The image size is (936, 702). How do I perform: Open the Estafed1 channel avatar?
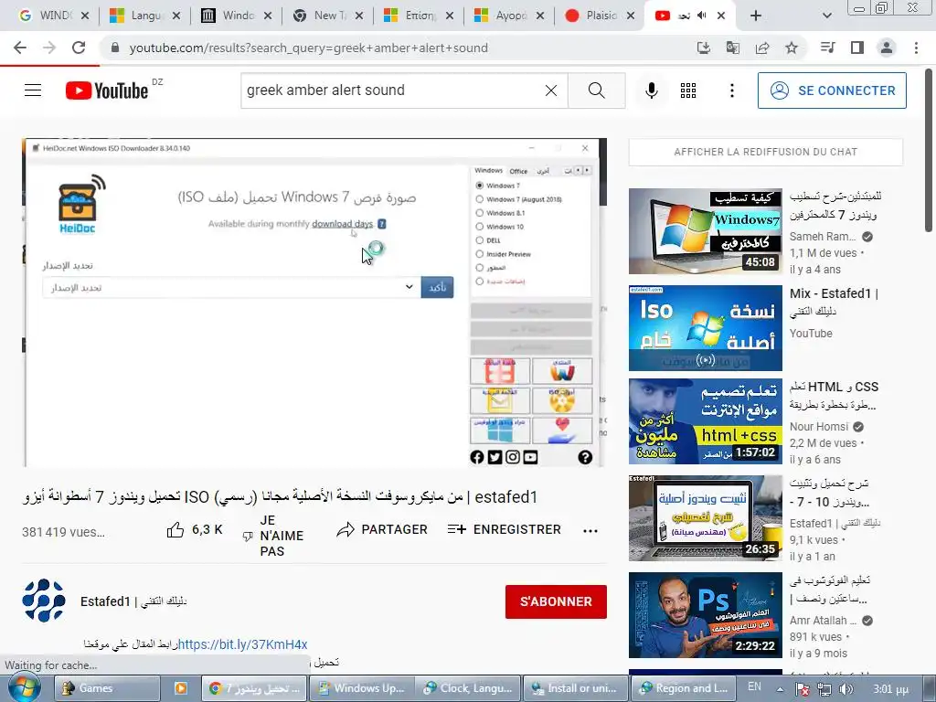coord(44,601)
